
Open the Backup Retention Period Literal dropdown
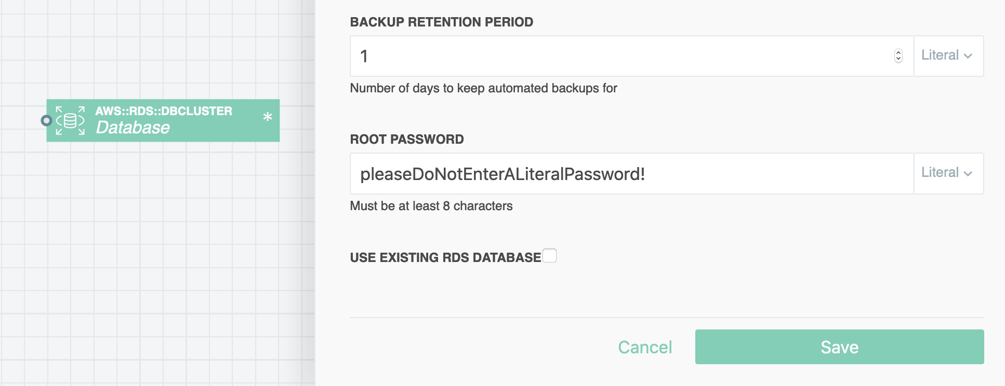[x=948, y=56]
